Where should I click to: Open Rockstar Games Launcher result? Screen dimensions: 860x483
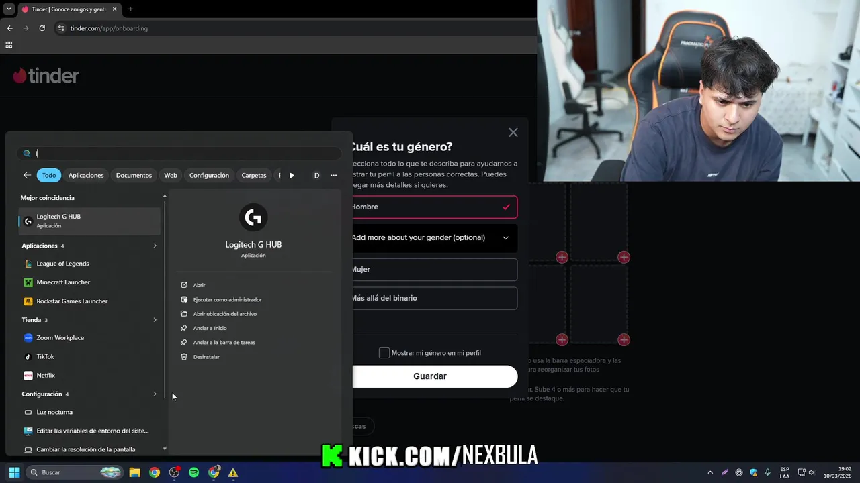(89, 301)
